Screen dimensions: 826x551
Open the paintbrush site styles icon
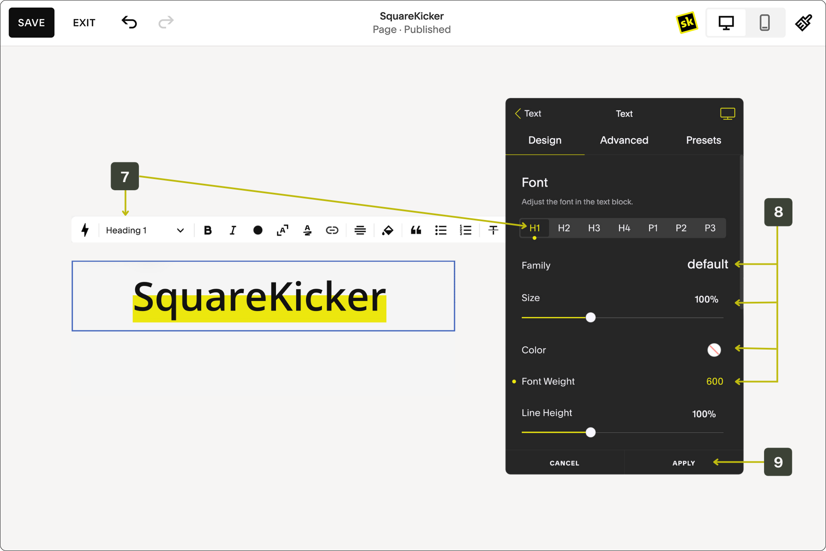pyautogui.click(x=803, y=22)
